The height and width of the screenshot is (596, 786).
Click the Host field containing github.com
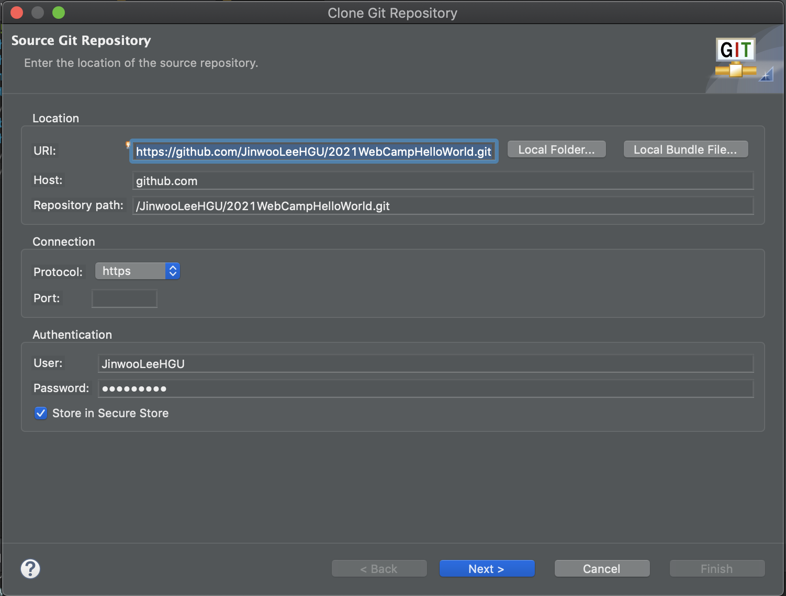click(443, 181)
